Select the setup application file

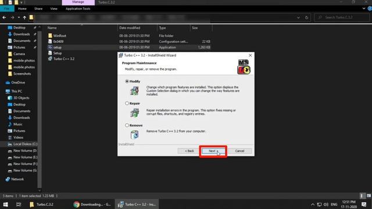tap(57, 48)
